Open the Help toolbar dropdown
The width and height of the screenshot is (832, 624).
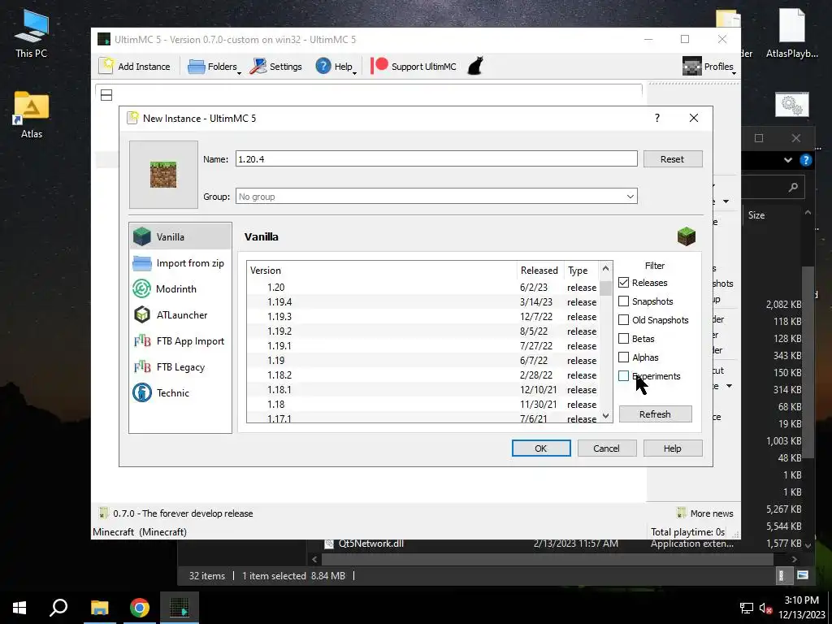(336, 67)
